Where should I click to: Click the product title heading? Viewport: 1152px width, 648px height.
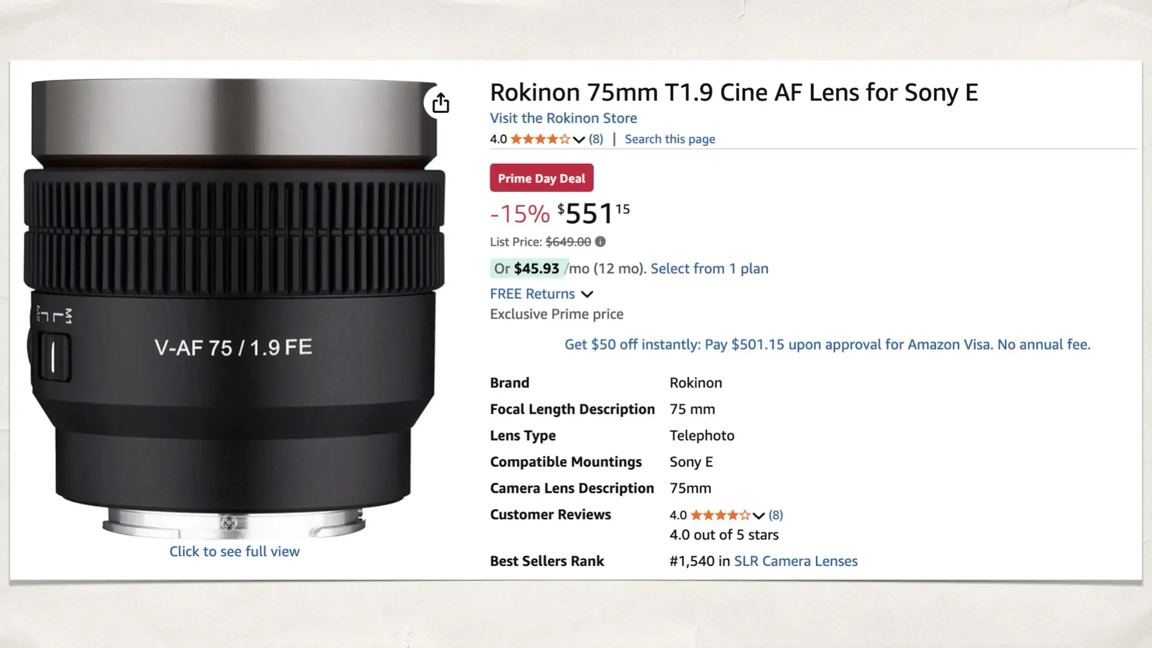pyautogui.click(x=734, y=92)
